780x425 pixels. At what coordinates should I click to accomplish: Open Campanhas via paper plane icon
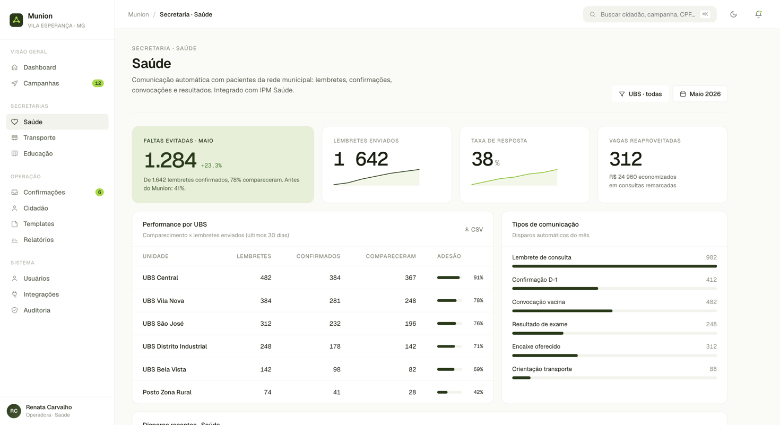point(15,83)
